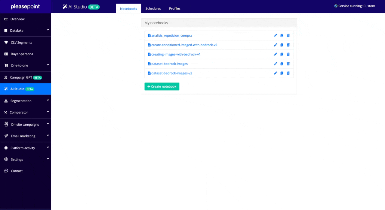Image resolution: width=385 pixels, height=210 pixels.
Task: Click edit pencil for dataset-bedrock-images
Action: [x=275, y=64]
